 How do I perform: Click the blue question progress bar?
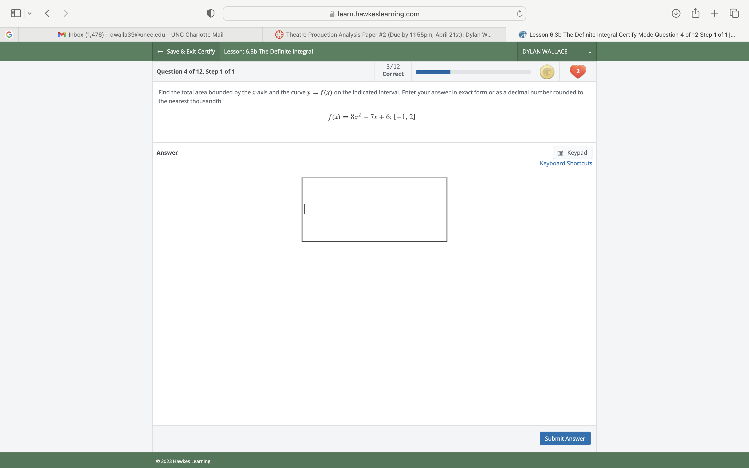pyautogui.click(x=473, y=72)
